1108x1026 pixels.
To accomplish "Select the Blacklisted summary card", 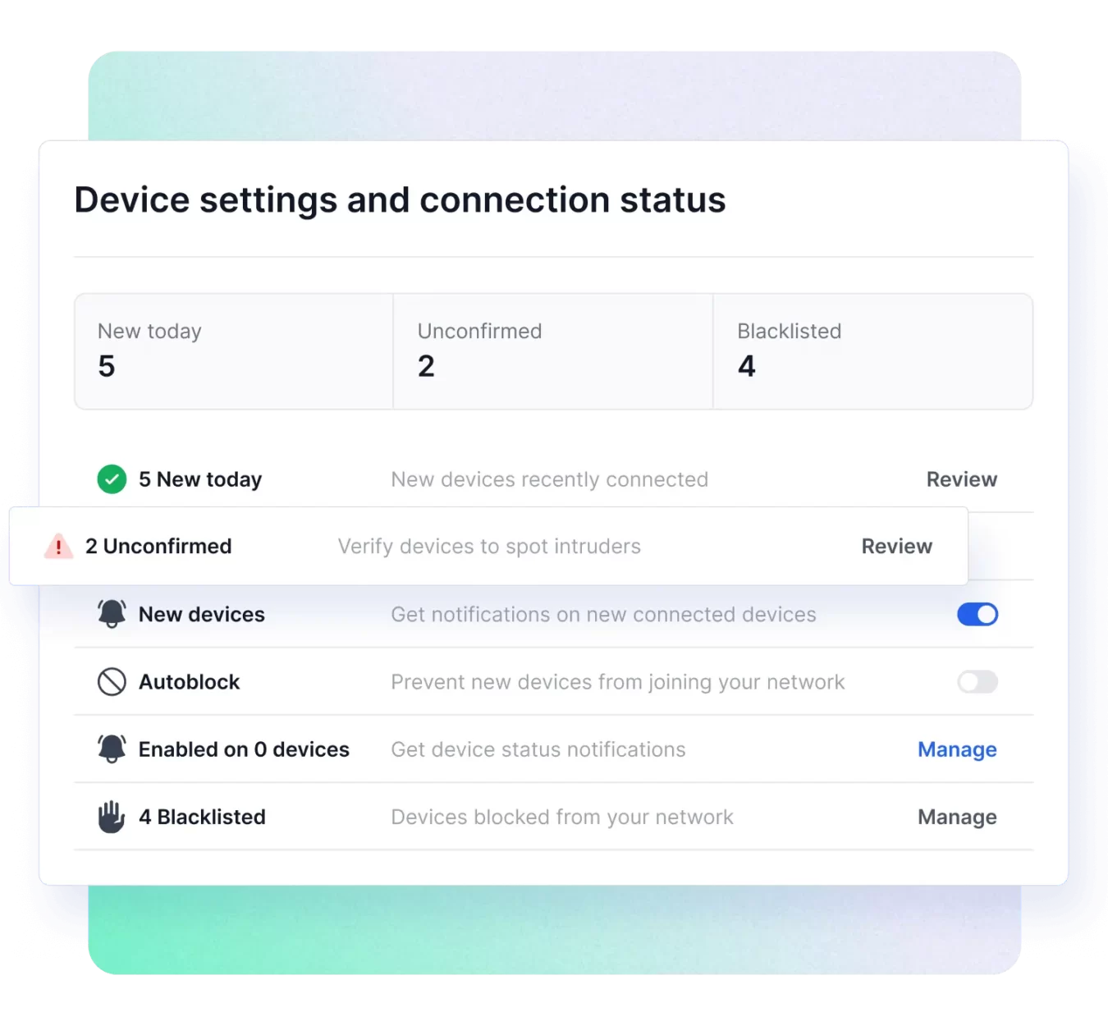I will [x=873, y=351].
